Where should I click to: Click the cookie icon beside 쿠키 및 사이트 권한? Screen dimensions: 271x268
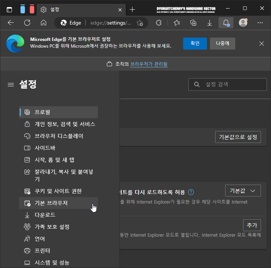27,191
